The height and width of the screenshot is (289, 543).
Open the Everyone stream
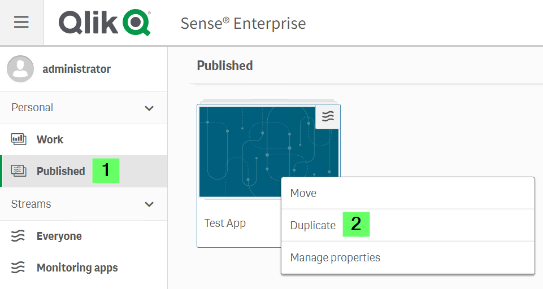point(84,236)
